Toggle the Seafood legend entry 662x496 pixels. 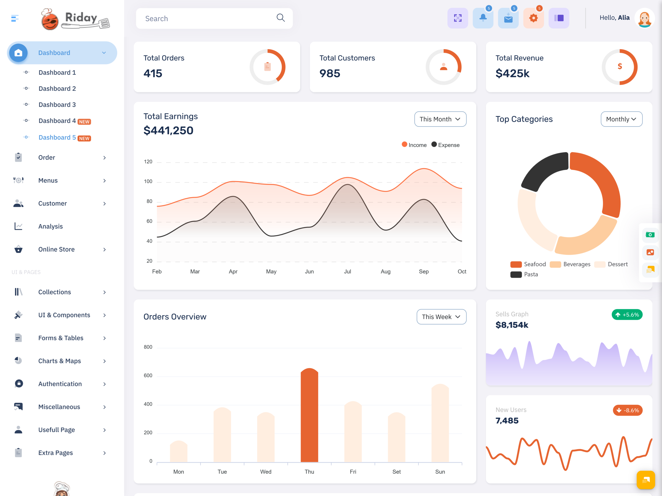point(528,264)
